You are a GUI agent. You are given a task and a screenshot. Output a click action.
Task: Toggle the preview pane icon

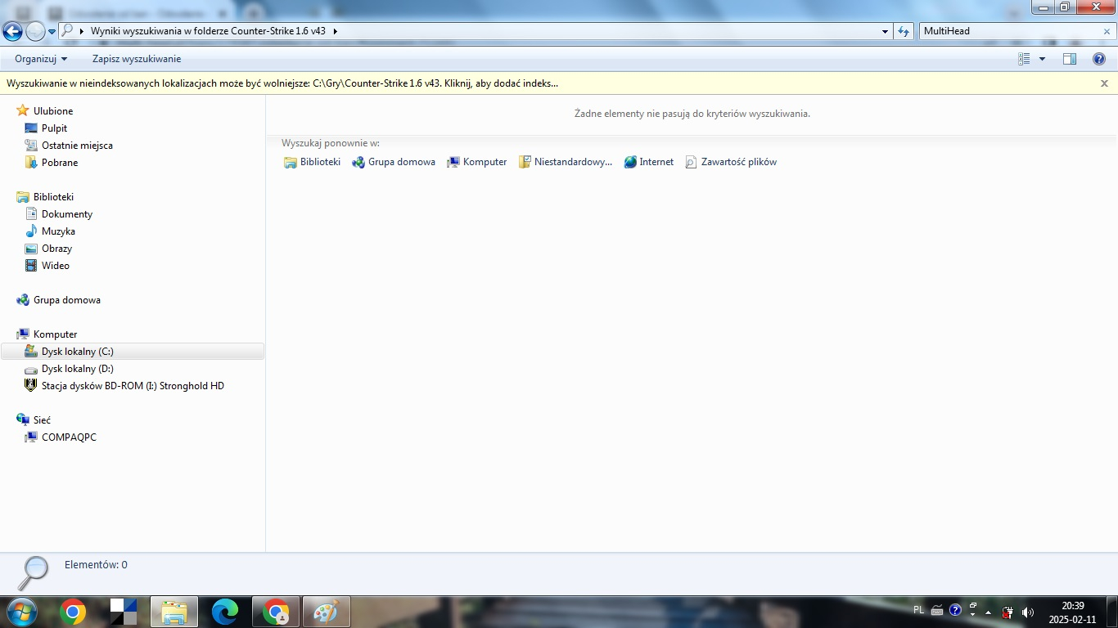1069,59
